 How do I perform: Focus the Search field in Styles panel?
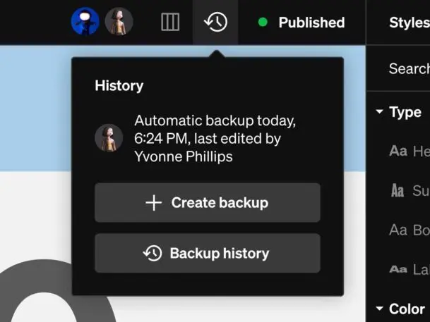point(410,68)
